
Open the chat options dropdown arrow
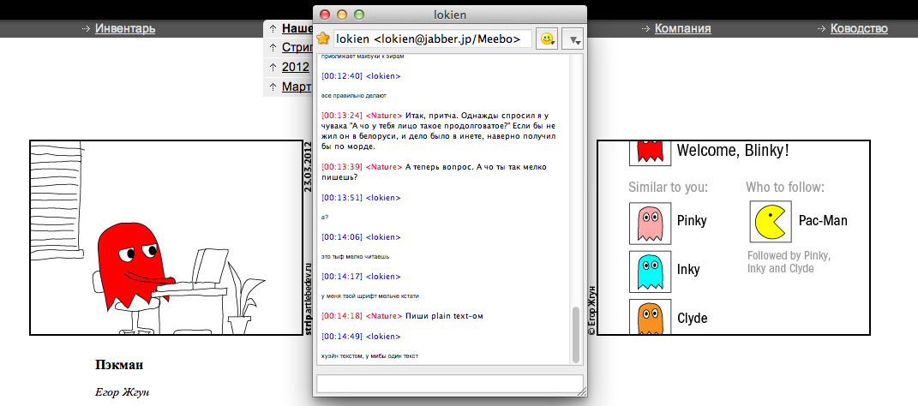point(573,39)
